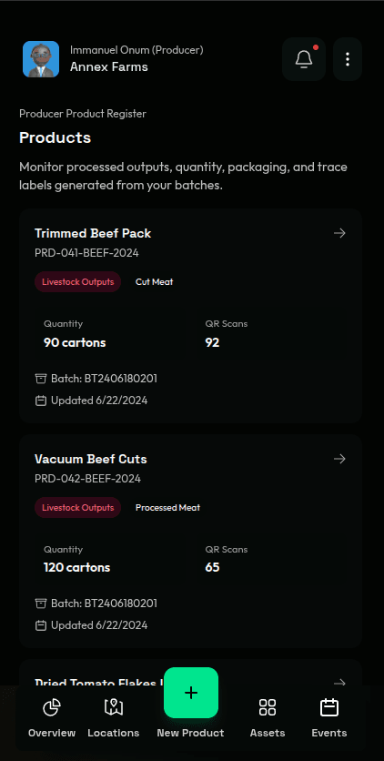Select the Cut Meat tag
This screenshot has width=384, height=761.
click(x=154, y=282)
